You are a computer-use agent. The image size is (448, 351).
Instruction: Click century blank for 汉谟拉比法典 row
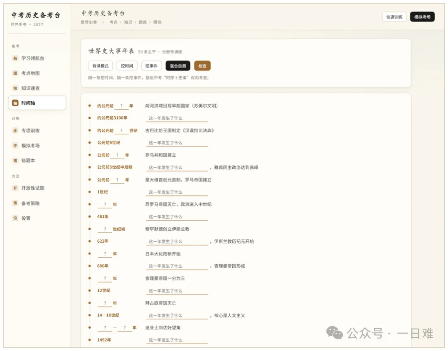coord(121,131)
